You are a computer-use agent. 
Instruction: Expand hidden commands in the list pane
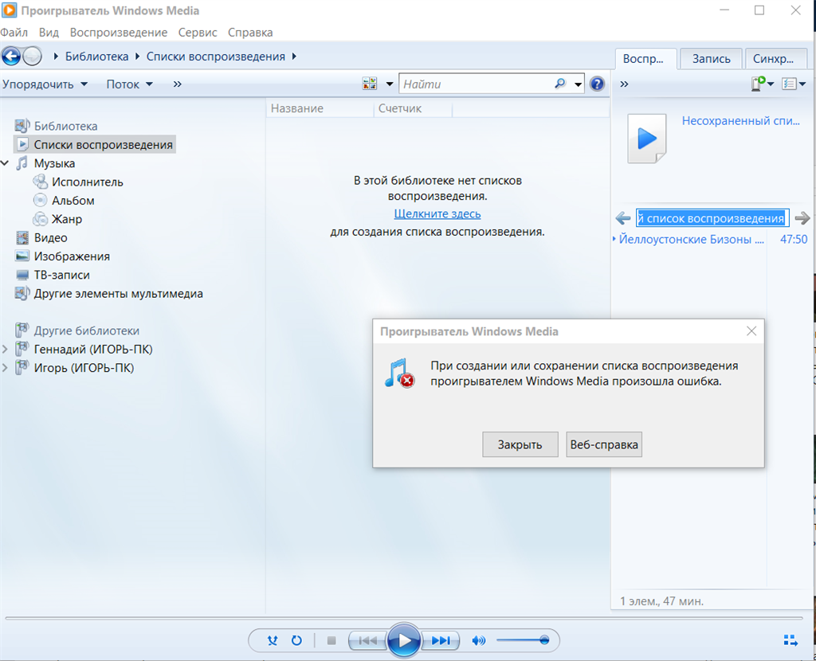pos(625,84)
